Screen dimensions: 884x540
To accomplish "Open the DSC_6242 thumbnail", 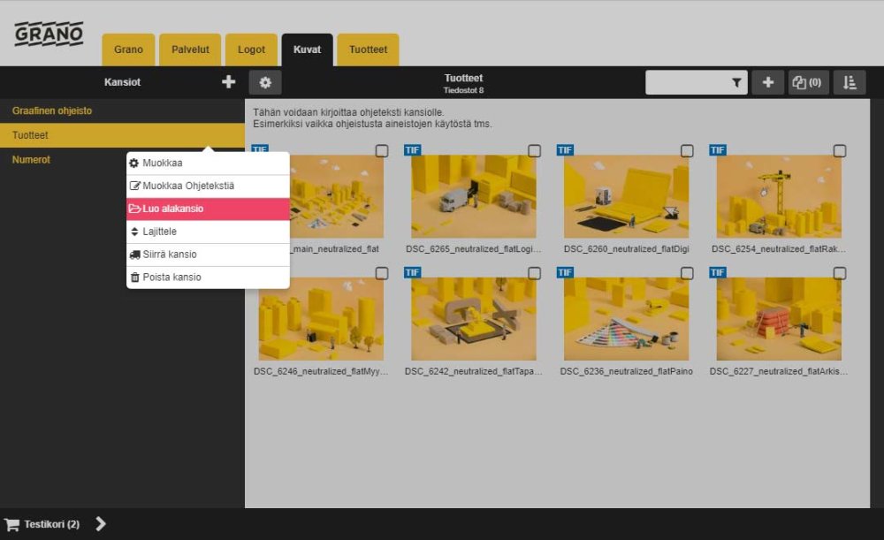I will point(474,319).
